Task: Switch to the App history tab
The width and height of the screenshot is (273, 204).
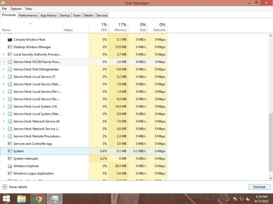Action: pos(49,15)
